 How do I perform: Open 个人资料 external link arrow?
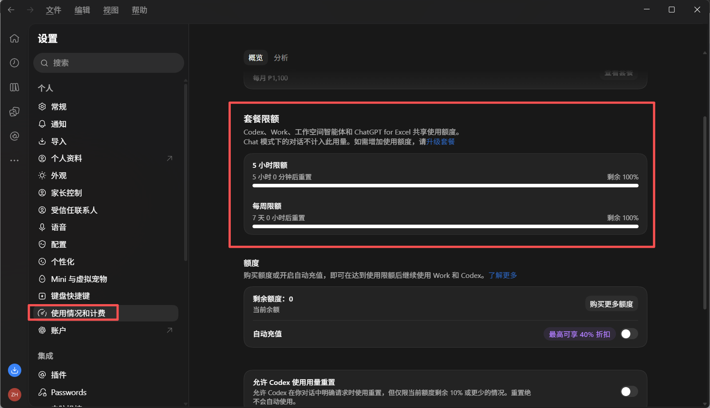[170, 158]
